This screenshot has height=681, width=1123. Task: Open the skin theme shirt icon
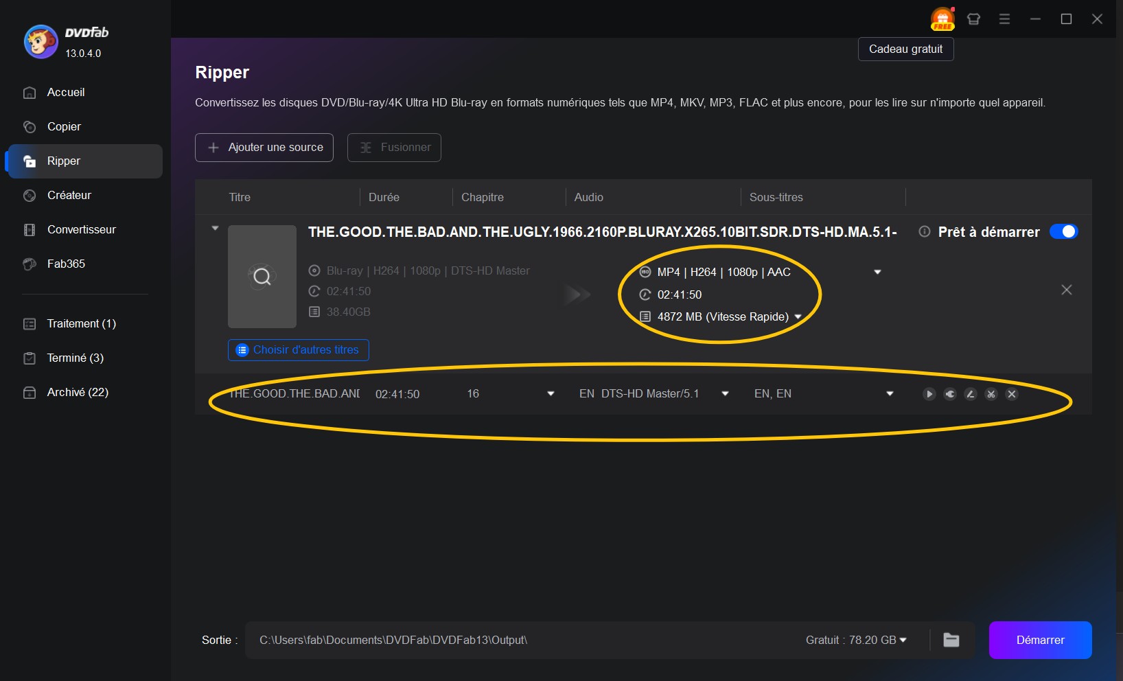coord(973,19)
